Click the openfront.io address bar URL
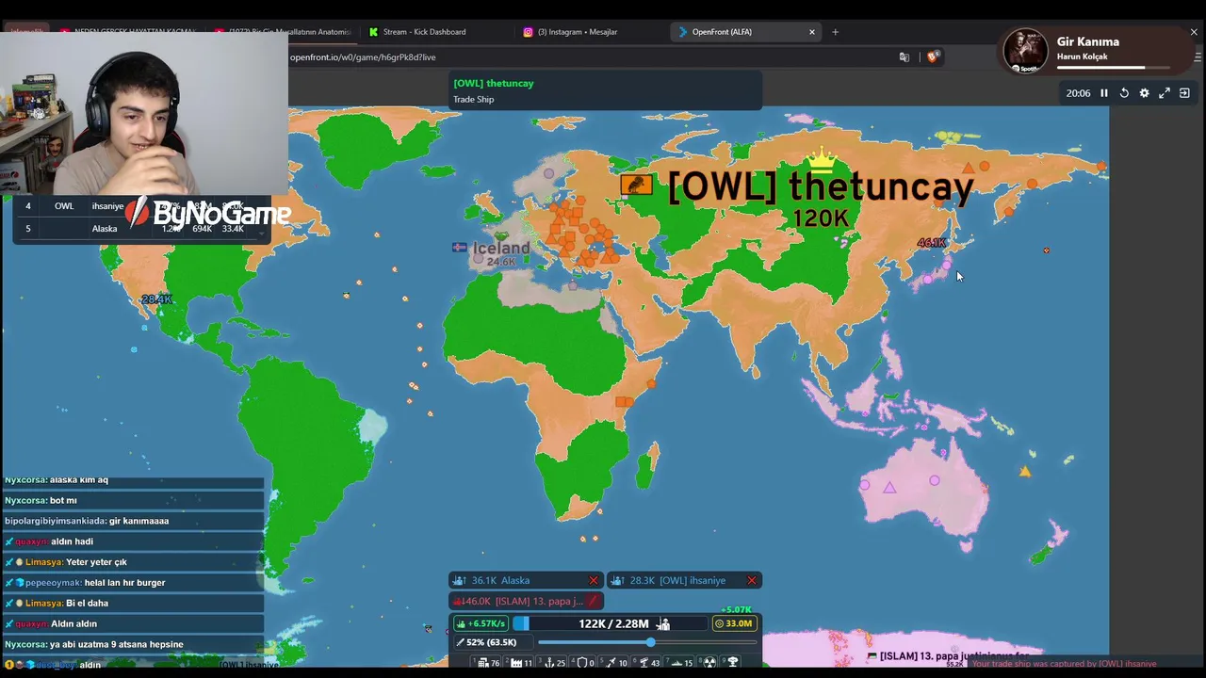 click(363, 57)
